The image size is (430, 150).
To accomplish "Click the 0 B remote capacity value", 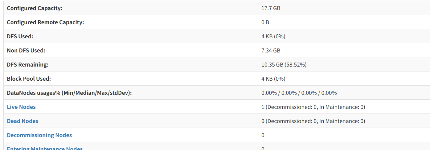I will click(265, 22).
